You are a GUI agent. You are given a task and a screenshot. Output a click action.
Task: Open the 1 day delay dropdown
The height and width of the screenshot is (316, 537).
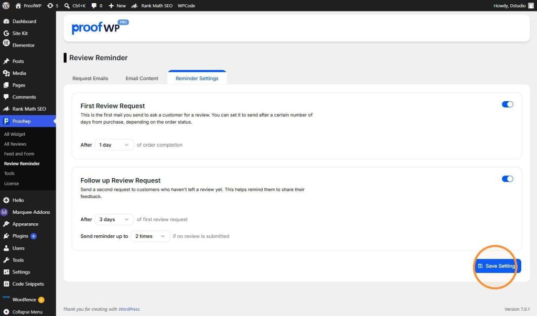coord(114,145)
